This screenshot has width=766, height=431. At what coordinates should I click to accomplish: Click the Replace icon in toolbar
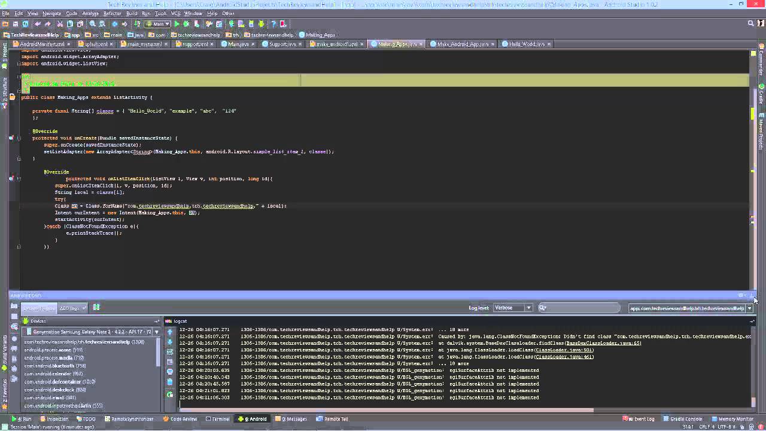point(102,24)
